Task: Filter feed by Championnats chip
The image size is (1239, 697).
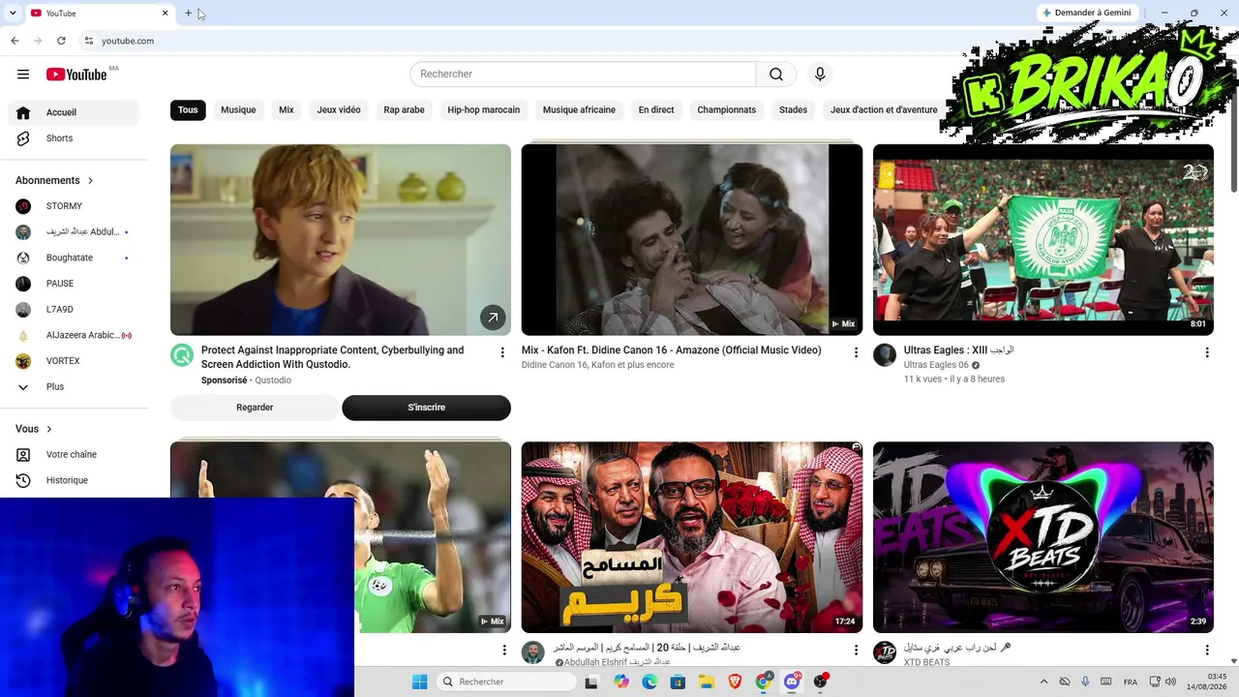Action: click(727, 109)
